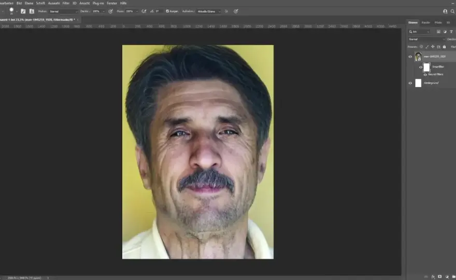The image size is (456, 280).
Task: Lock all padlock icon
Action: 444,47
